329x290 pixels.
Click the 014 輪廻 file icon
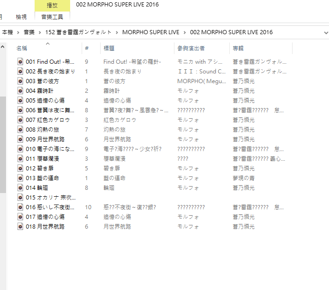pyautogui.click(x=20, y=187)
